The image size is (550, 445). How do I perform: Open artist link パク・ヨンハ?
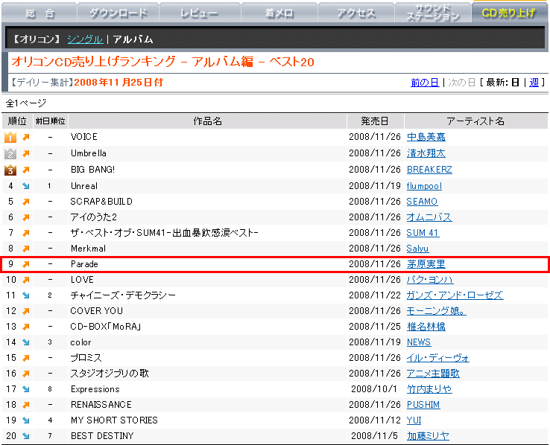pos(430,280)
